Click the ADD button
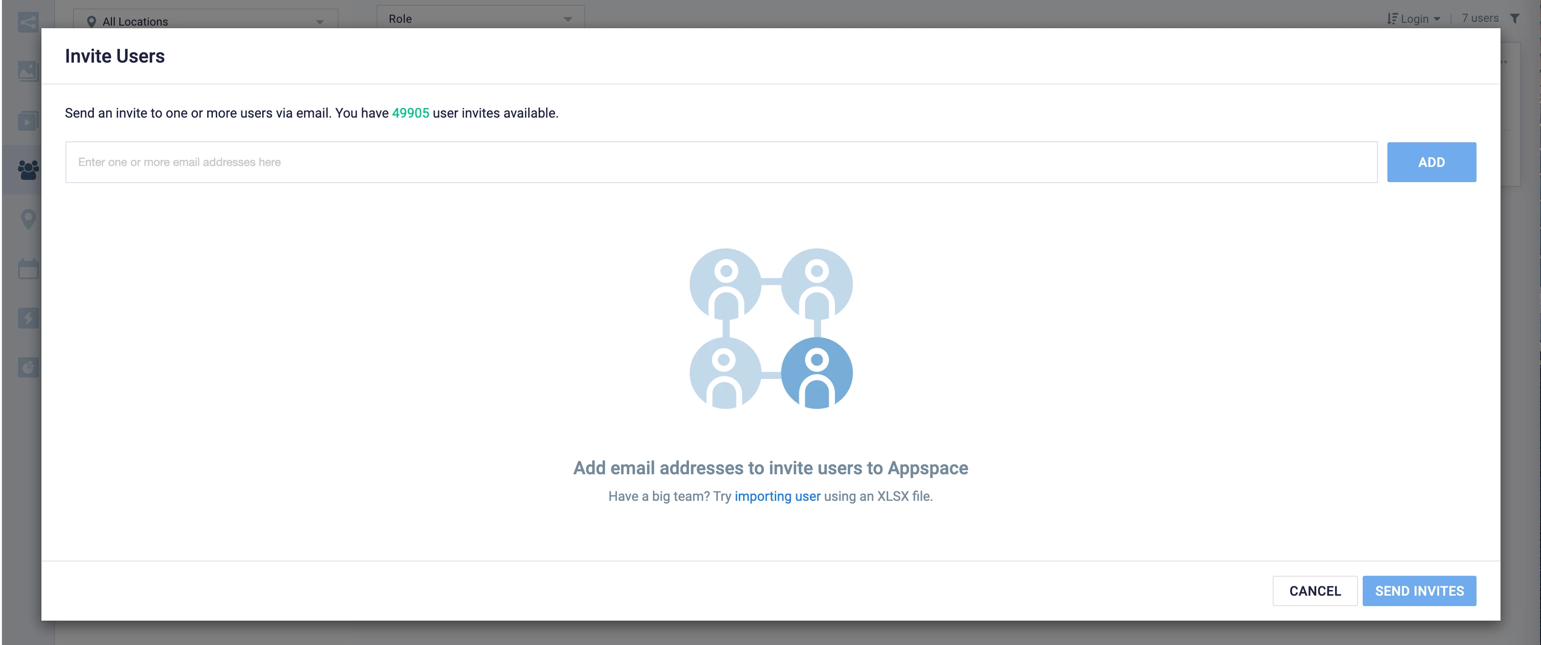The width and height of the screenshot is (1541, 645). (1431, 162)
